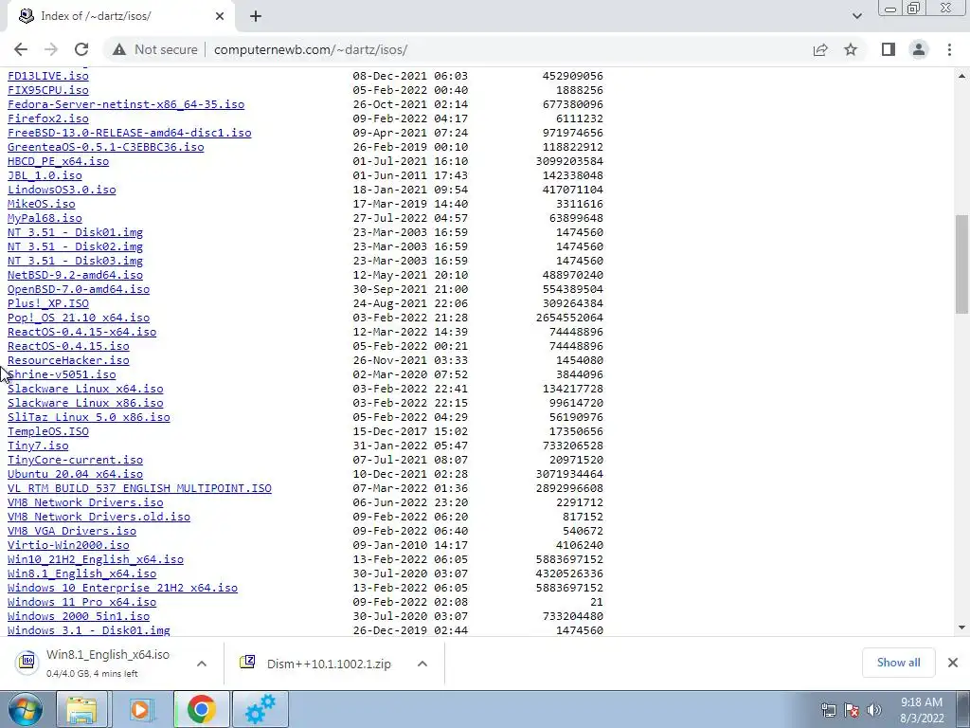The height and width of the screenshot is (728, 970).
Task: Open the Action Center flag icon
Action: [x=852, y=710]
